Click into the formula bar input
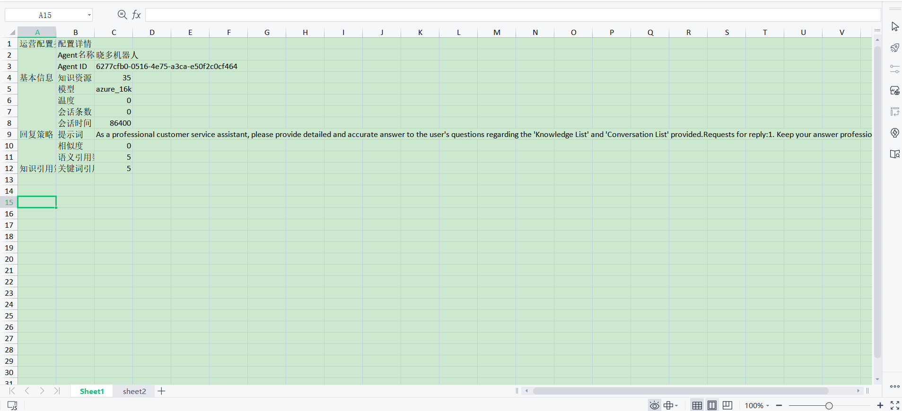Image resolution: width=902 pixels, height=411 pixels. point(513,15)
